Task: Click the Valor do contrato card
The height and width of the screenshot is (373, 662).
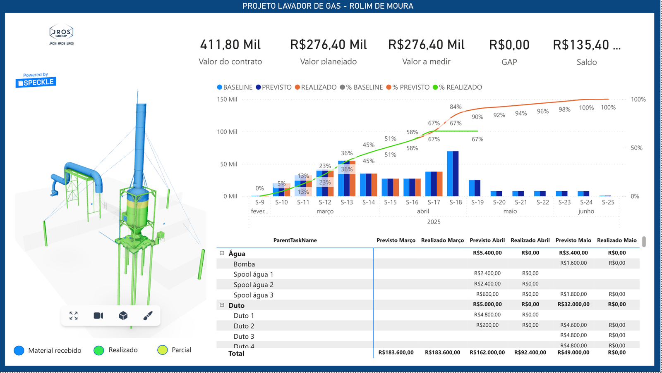Action: [x=230, y=52]
